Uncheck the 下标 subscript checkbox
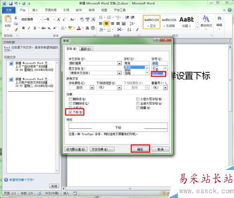This screenshot has height=198, width=234. click(70, 112)
